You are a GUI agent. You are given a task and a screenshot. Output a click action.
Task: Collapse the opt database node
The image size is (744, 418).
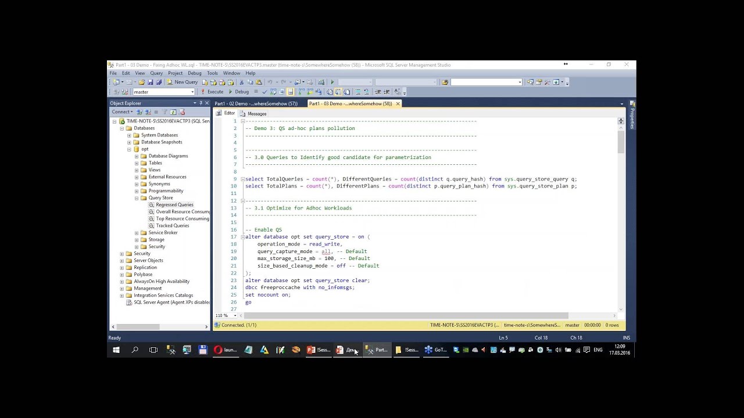click(x=129, y=149)
